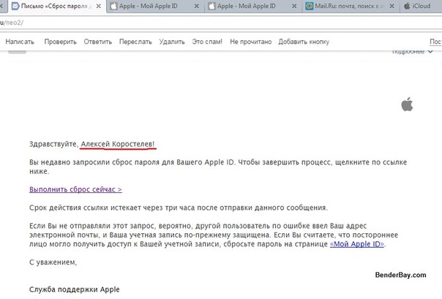This screenshot has height=299, width=442.
Task: Click the iCloud tab Apple favicon
Action: 407,7
